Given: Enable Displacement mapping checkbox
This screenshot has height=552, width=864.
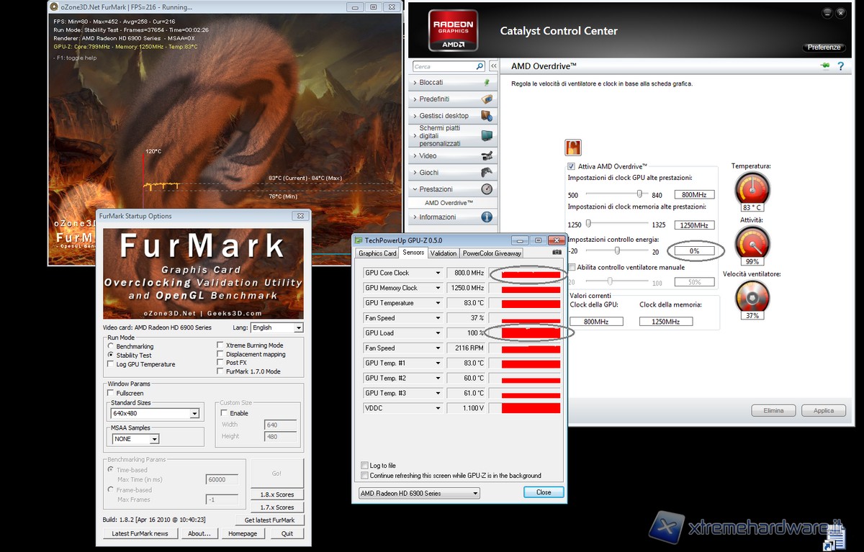Looking at the screenshot, I should tap(220, 354).
